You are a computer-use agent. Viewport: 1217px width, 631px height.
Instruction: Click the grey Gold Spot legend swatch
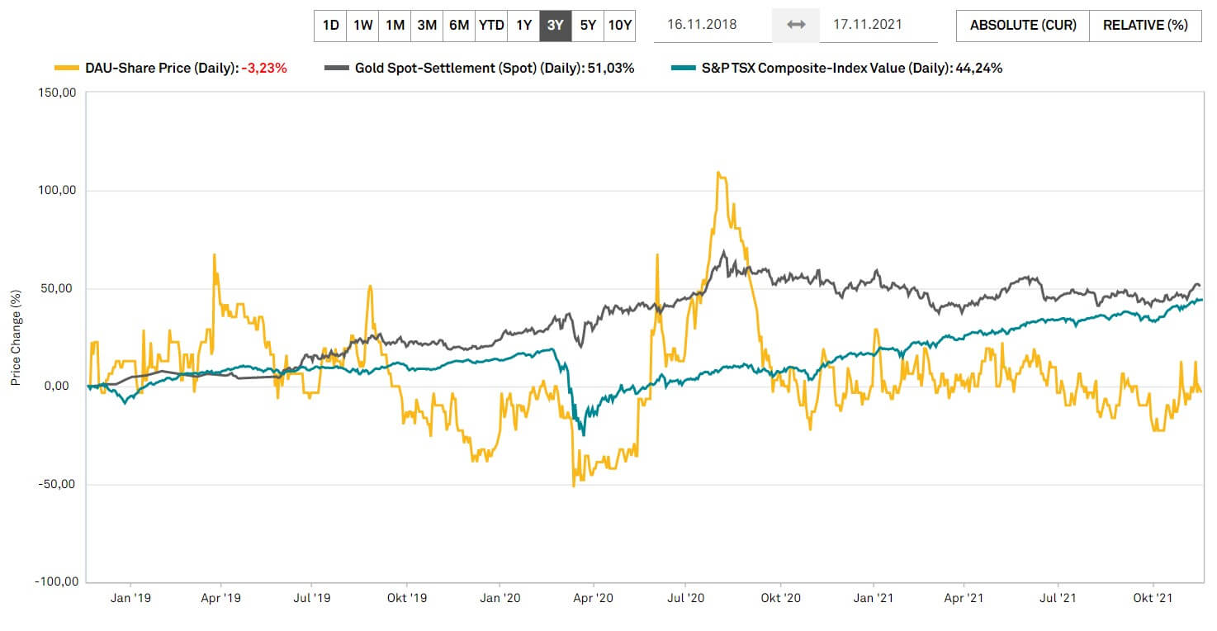(336, 69)
